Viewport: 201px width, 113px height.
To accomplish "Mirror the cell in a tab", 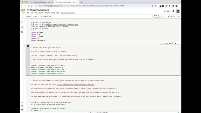I will click(172, 43).
